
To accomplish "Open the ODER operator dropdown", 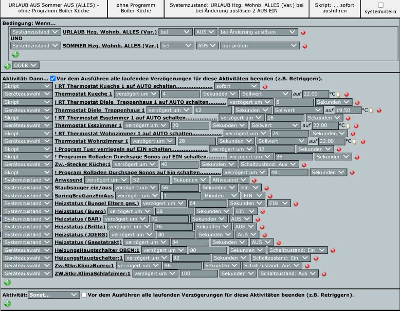I will [x=26, y=65].
